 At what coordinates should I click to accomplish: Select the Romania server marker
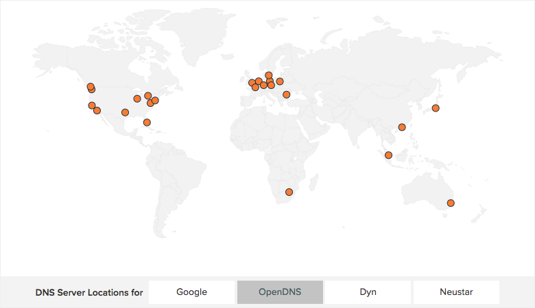(287, 94)
